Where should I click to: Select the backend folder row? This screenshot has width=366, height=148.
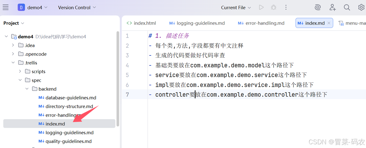59,89
